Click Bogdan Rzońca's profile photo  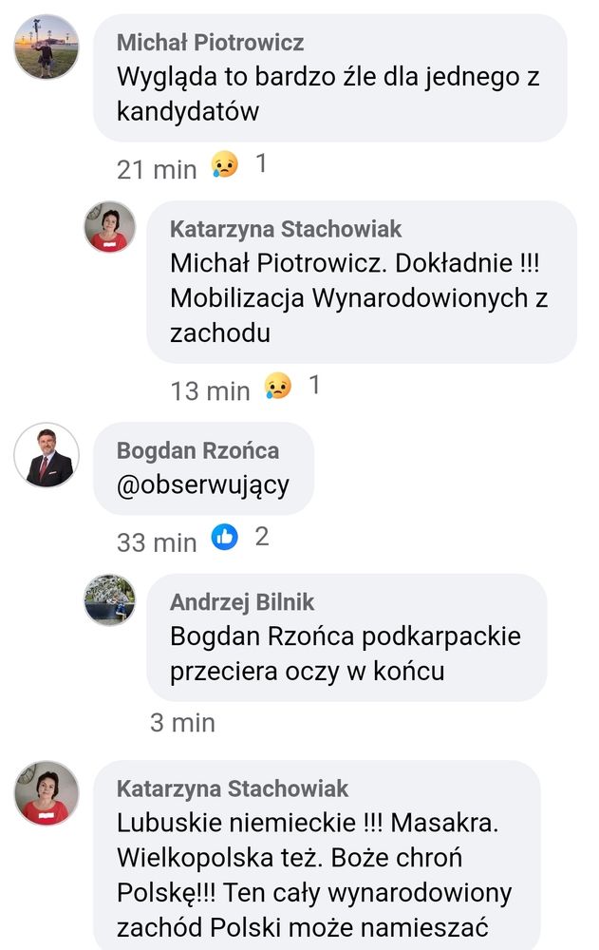click(x=47, y=455)
